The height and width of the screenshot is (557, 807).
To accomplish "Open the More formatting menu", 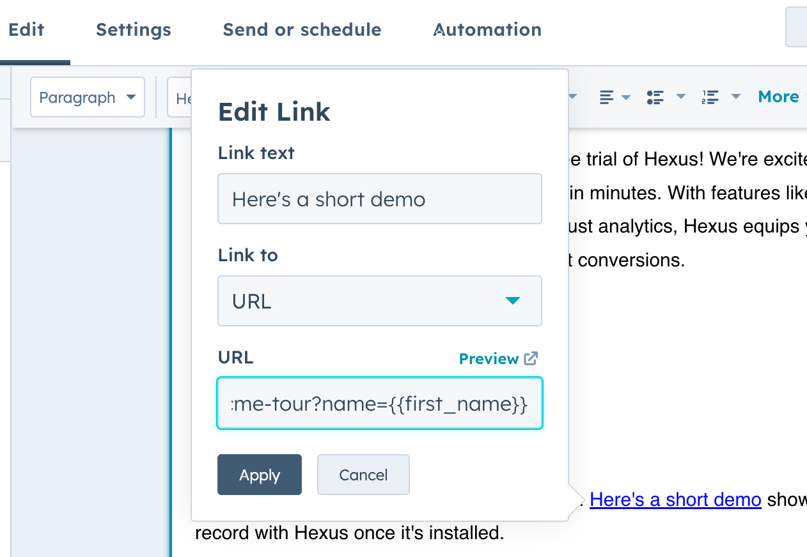I will [778, 96].
